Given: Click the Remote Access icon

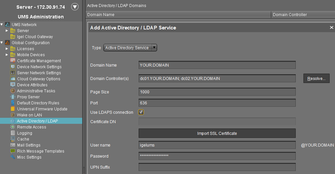Looking at the screenshot, I should (x=13, y=127).
